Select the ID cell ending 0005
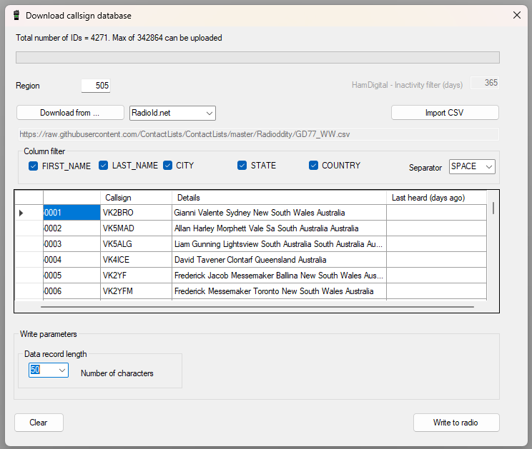Screen dimensions: 532x449 point(72,276)
